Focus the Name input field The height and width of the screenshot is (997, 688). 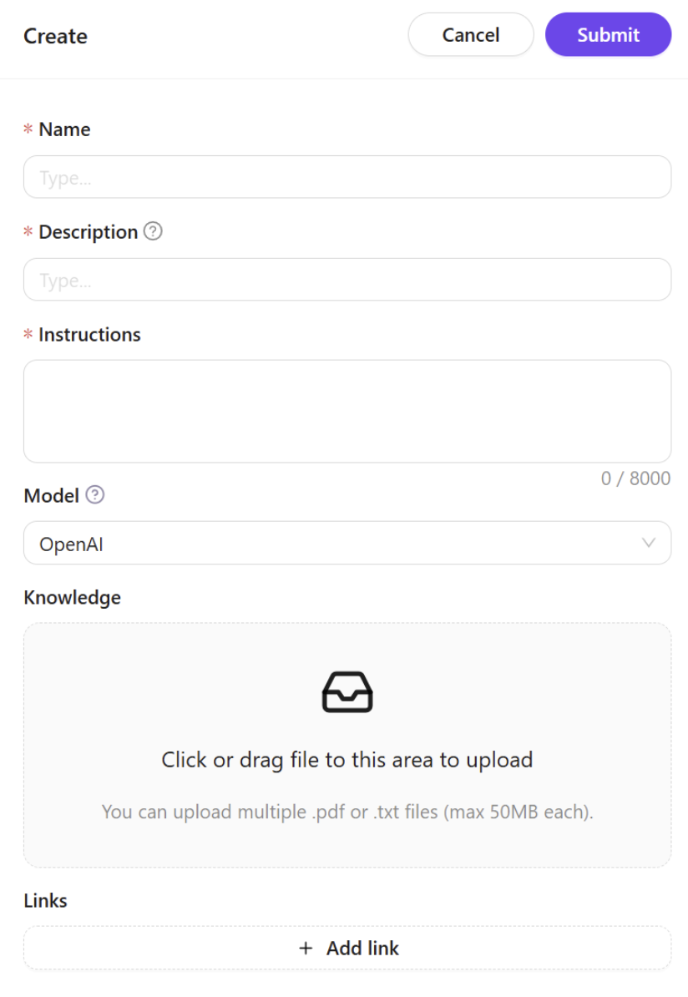click(347, 177)
